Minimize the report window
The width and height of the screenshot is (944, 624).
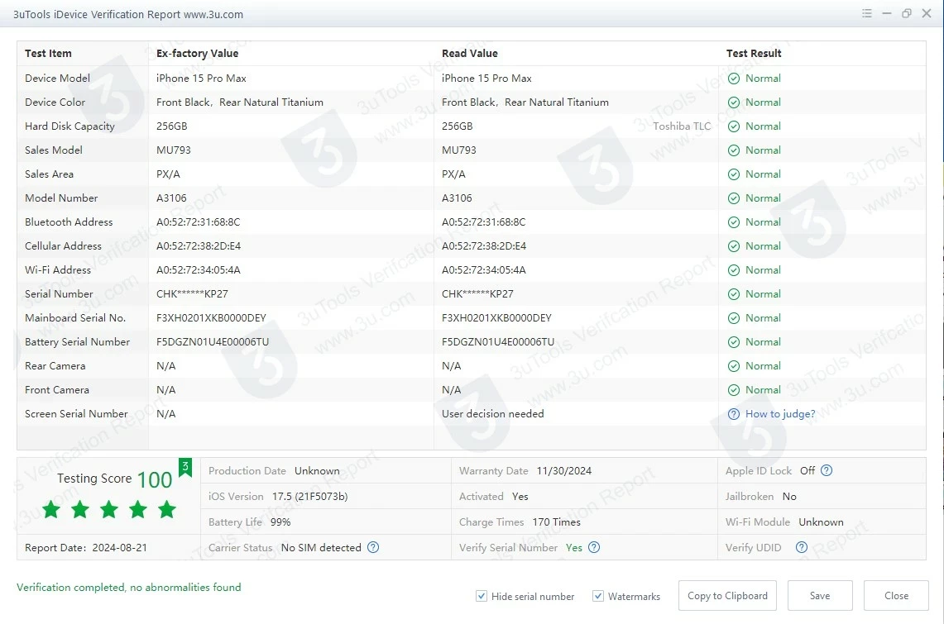(887, 13)
